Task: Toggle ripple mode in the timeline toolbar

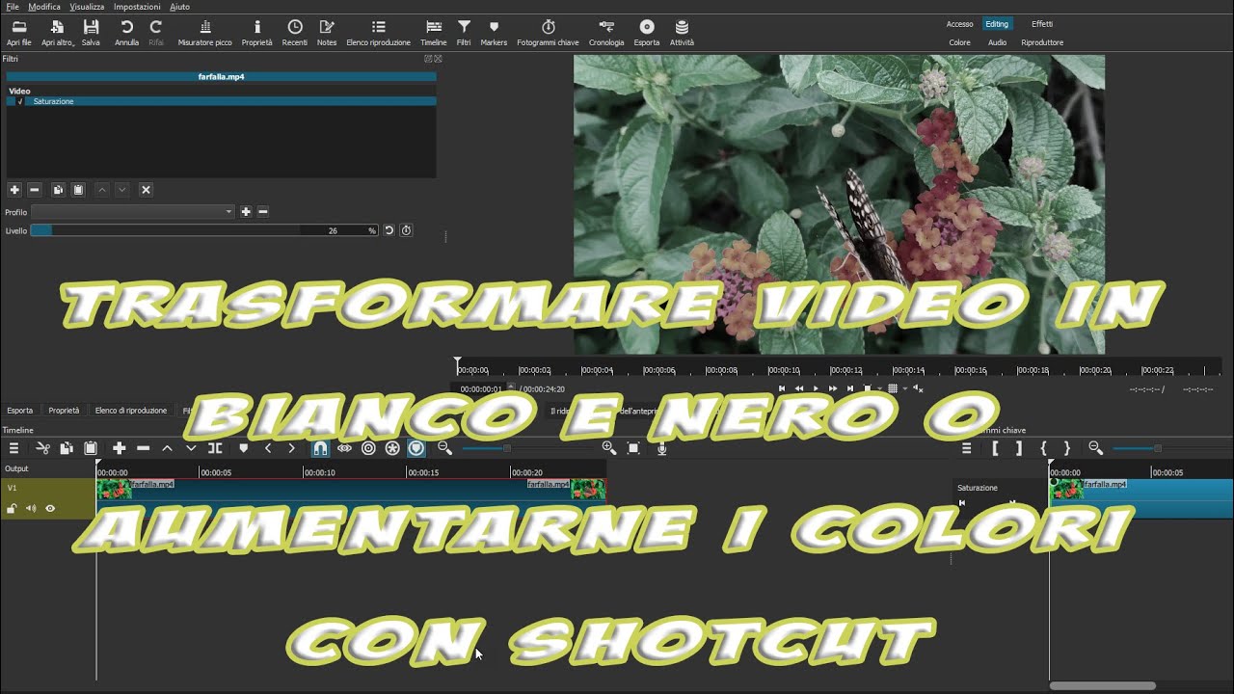Action: [x=368, y=448]
